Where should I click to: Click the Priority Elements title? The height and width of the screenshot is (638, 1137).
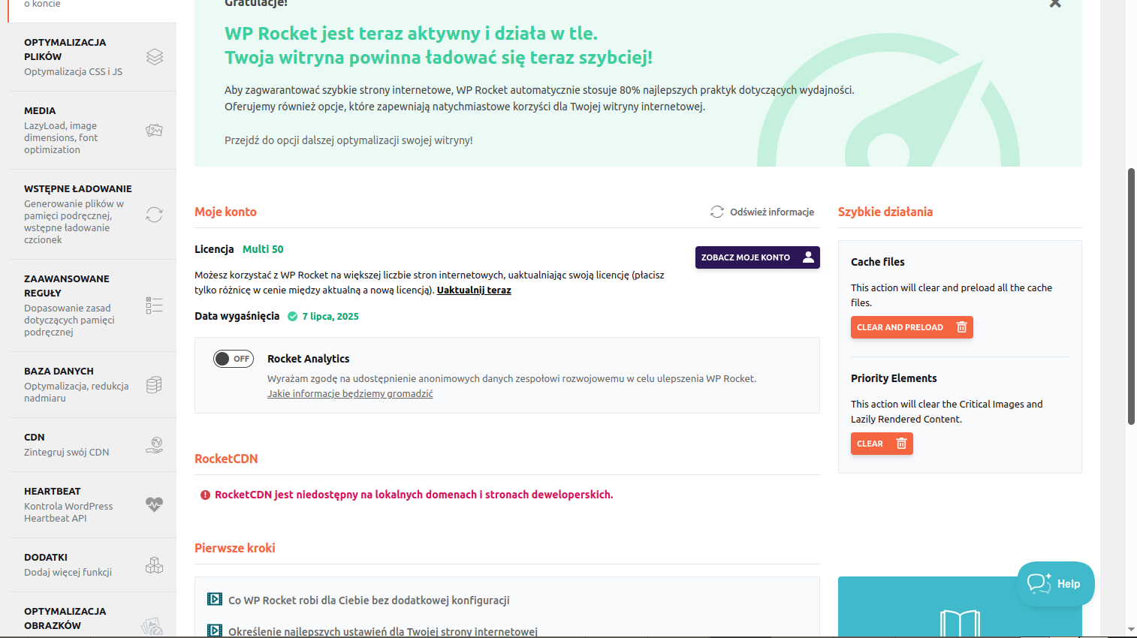(x=894, y=378)
